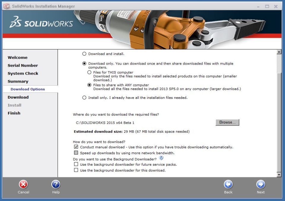
Task: Click the scrollbar down arrow
Action: (x=279, y=175)
